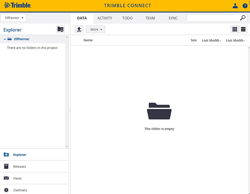Open Releases panel
This screenshot has width=250, height=194.
click(x=34, y=166)
